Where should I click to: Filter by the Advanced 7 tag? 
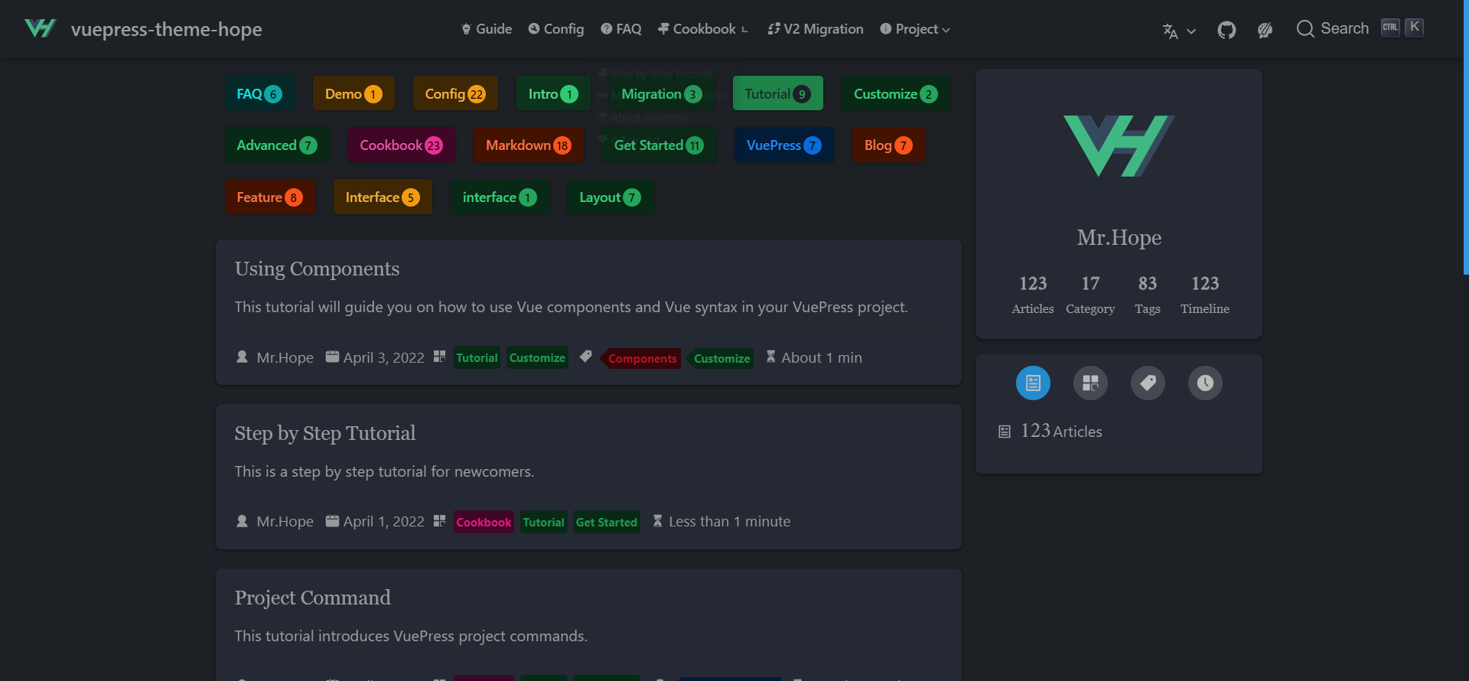pos(277,145)
